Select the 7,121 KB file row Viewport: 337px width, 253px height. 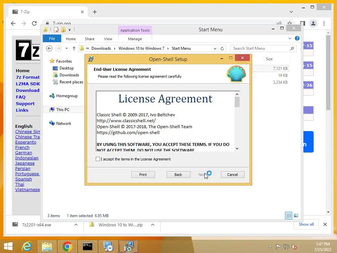tap(271, 69)
